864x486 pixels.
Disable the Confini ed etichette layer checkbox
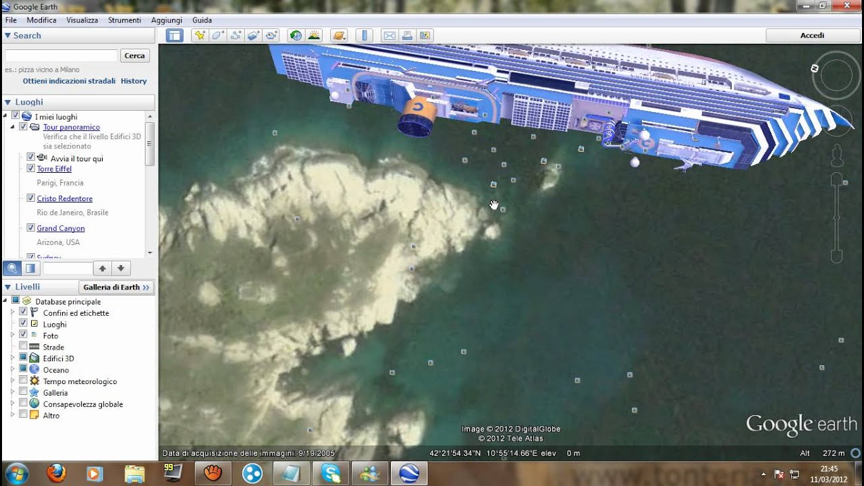(x=24, y=312)
